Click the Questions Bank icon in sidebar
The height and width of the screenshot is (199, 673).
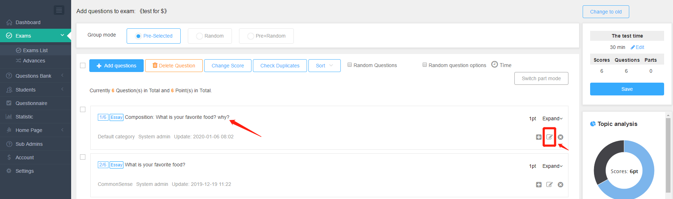9,76
